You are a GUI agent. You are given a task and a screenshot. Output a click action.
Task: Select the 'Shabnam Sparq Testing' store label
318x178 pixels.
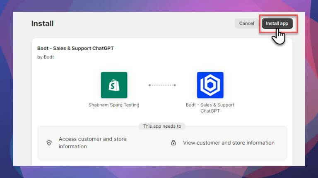(114, 105)
